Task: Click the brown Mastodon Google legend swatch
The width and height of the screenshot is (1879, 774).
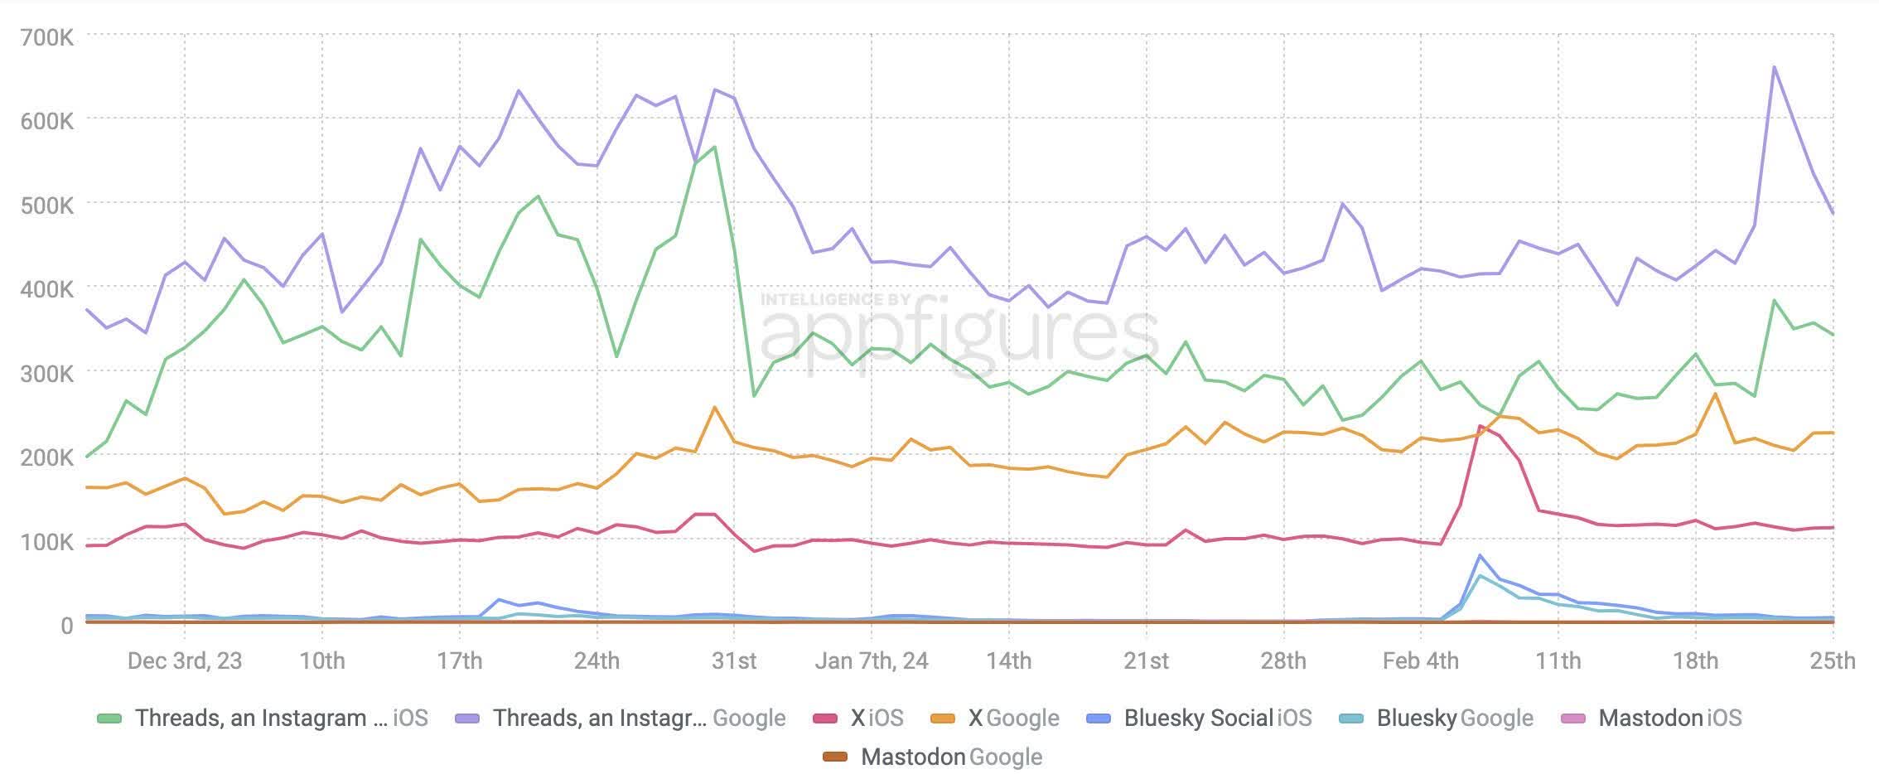Action: pos(835,757)
